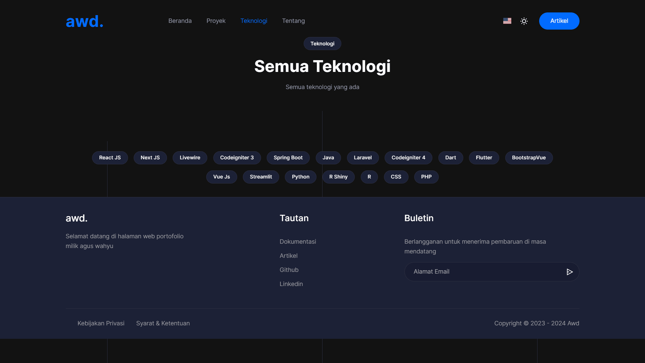Select the Flutter technology badge

coord(484,158)
